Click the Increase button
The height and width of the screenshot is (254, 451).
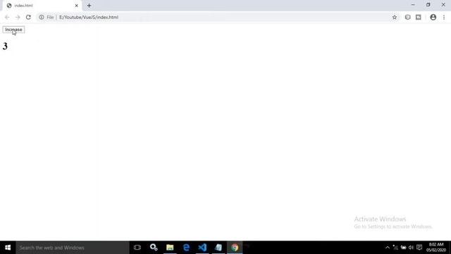(13, 30)
